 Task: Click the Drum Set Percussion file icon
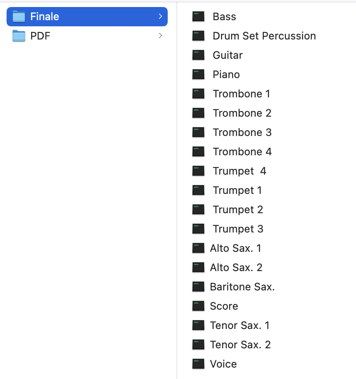coord(198,36)
